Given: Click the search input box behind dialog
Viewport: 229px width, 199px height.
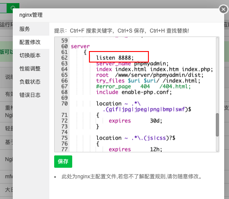Looking at the screenshot, I should 3,8.
